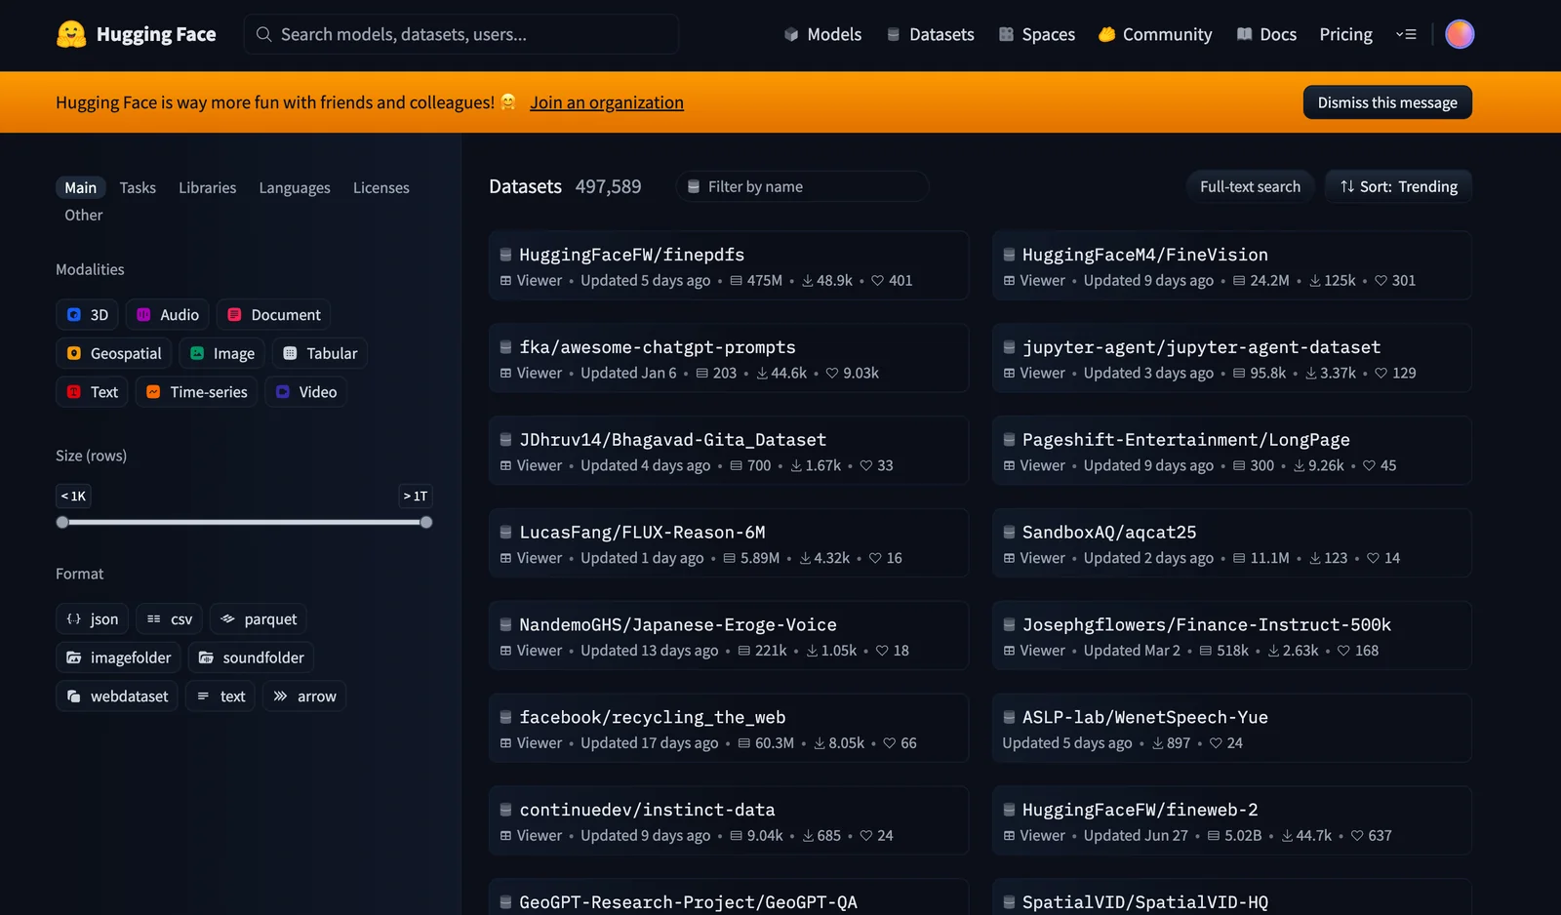
Task: Click the Join an organization link
Action: [x=607, y=102]
